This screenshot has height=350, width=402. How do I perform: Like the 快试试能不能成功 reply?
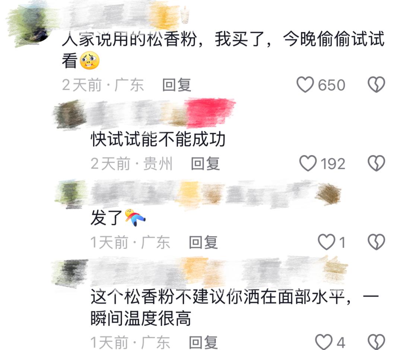(308, 163)
